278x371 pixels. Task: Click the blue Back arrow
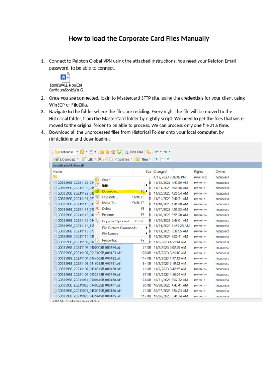click(x=156, y=152)
